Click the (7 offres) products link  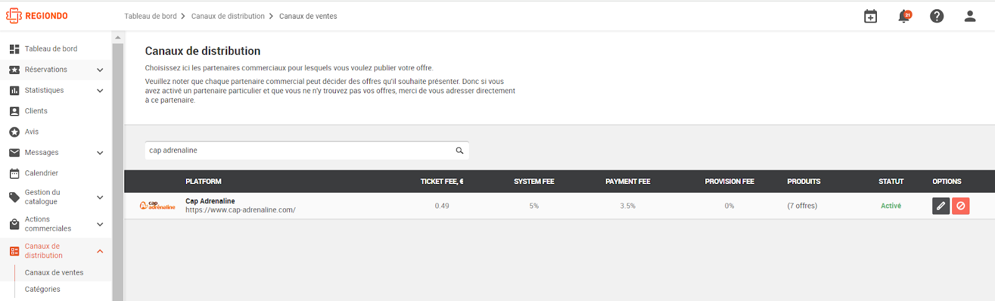click(802, 206)
